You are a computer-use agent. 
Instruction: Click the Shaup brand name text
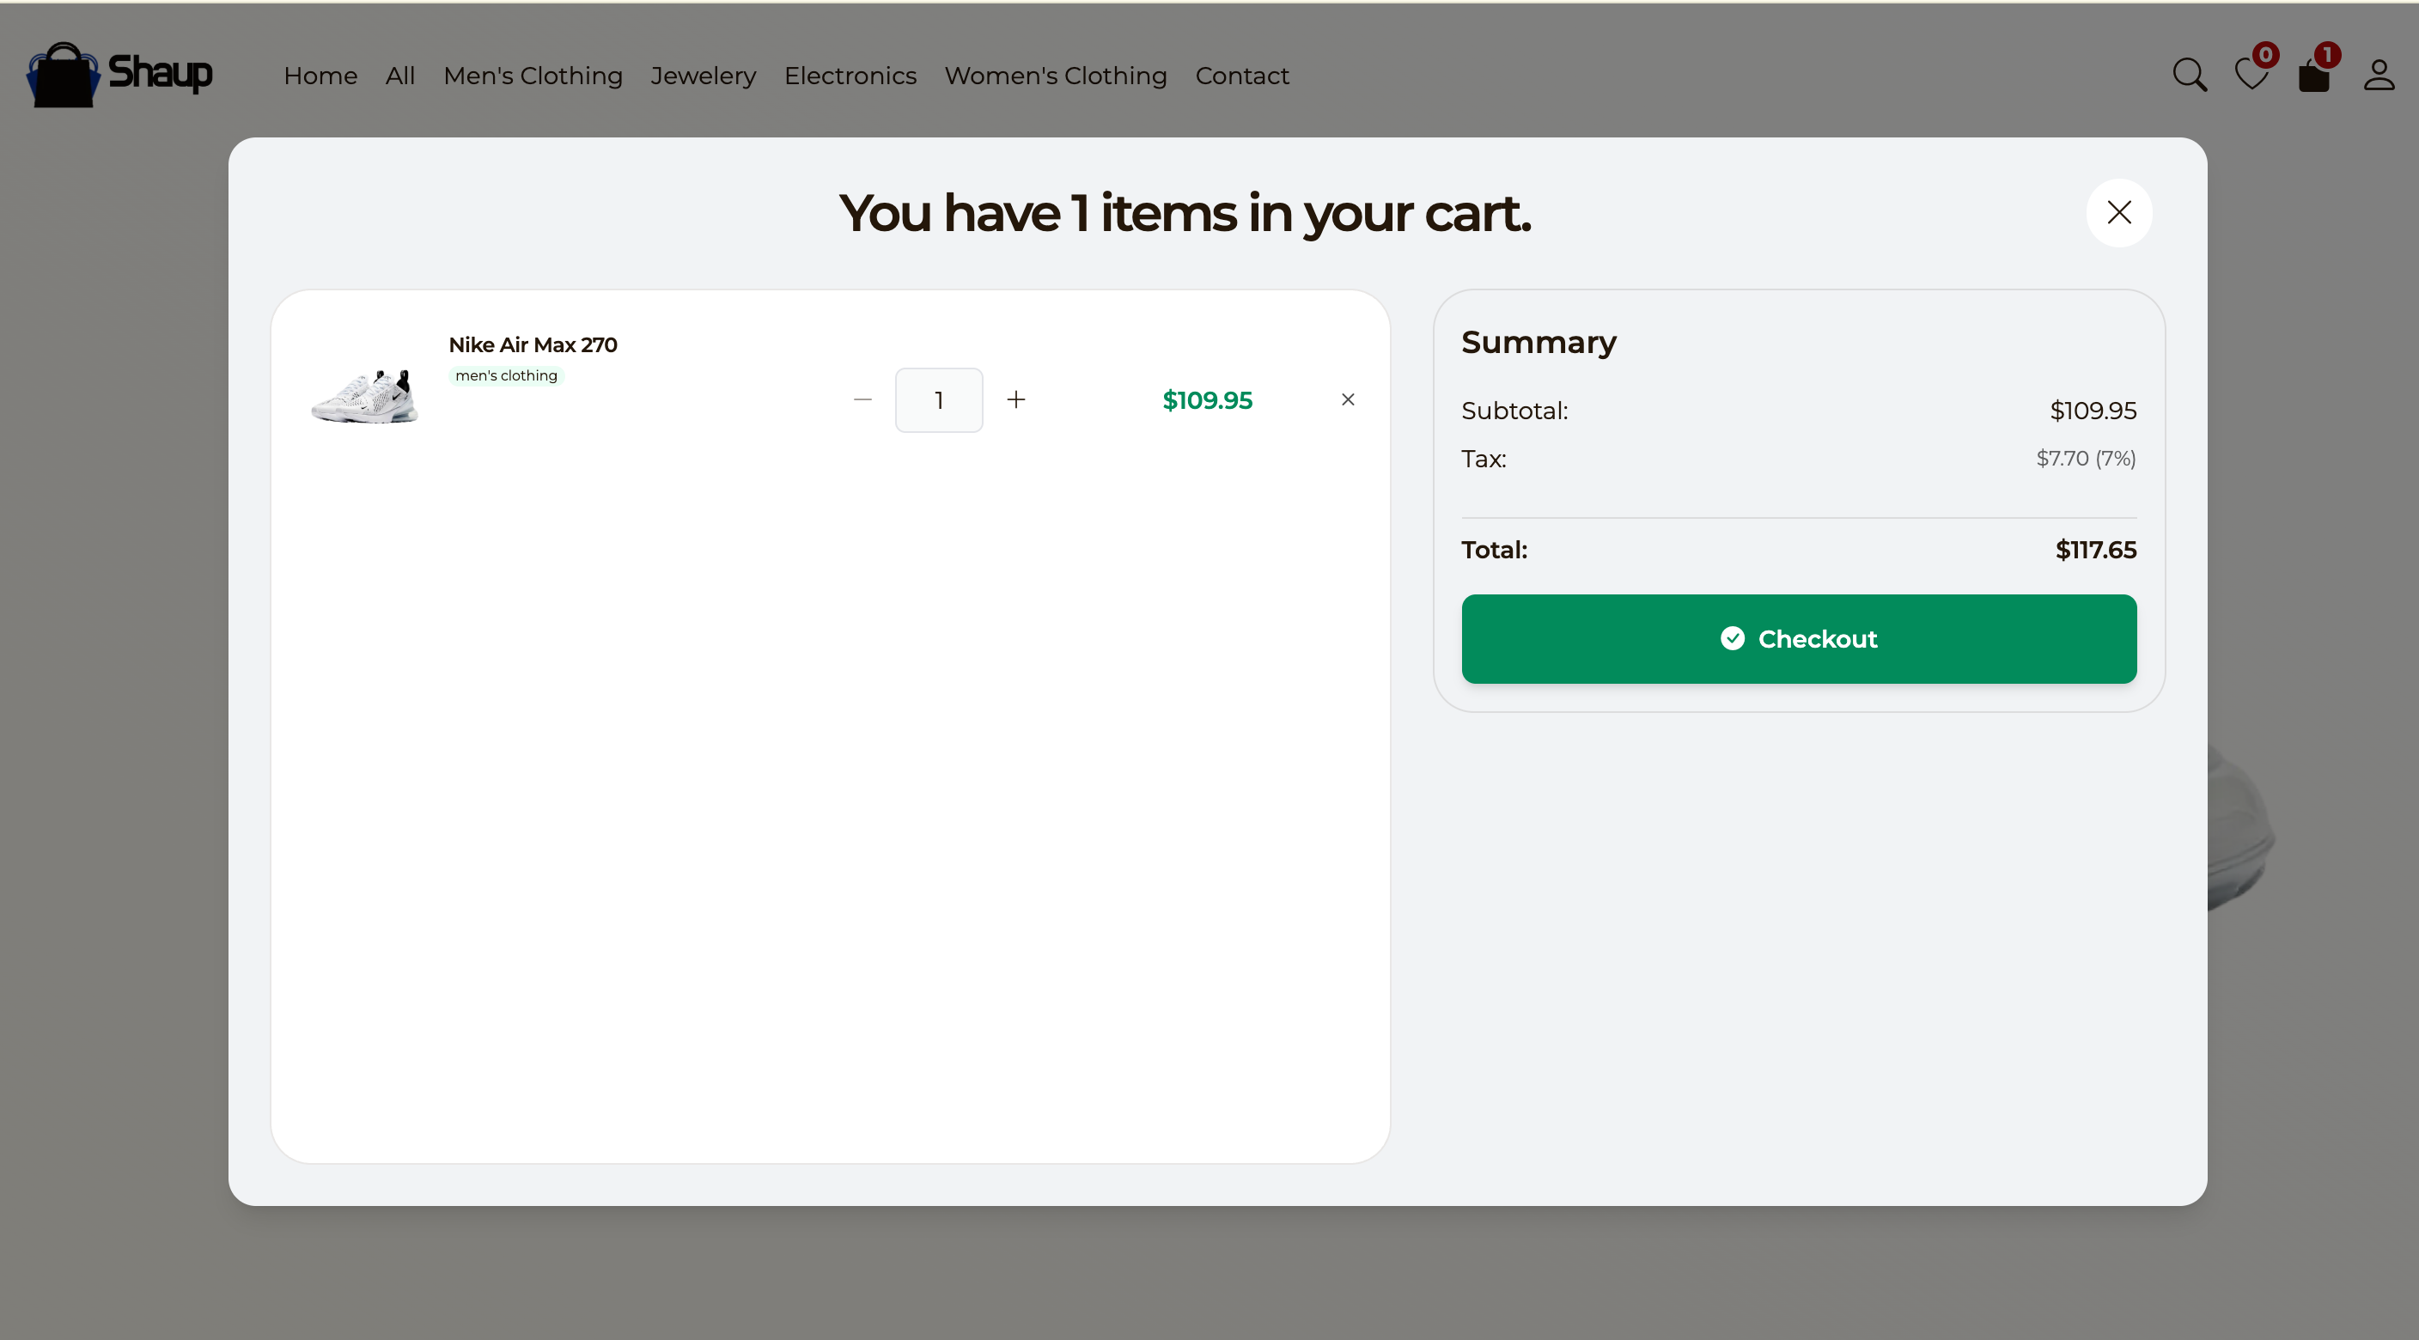[161, 73]
